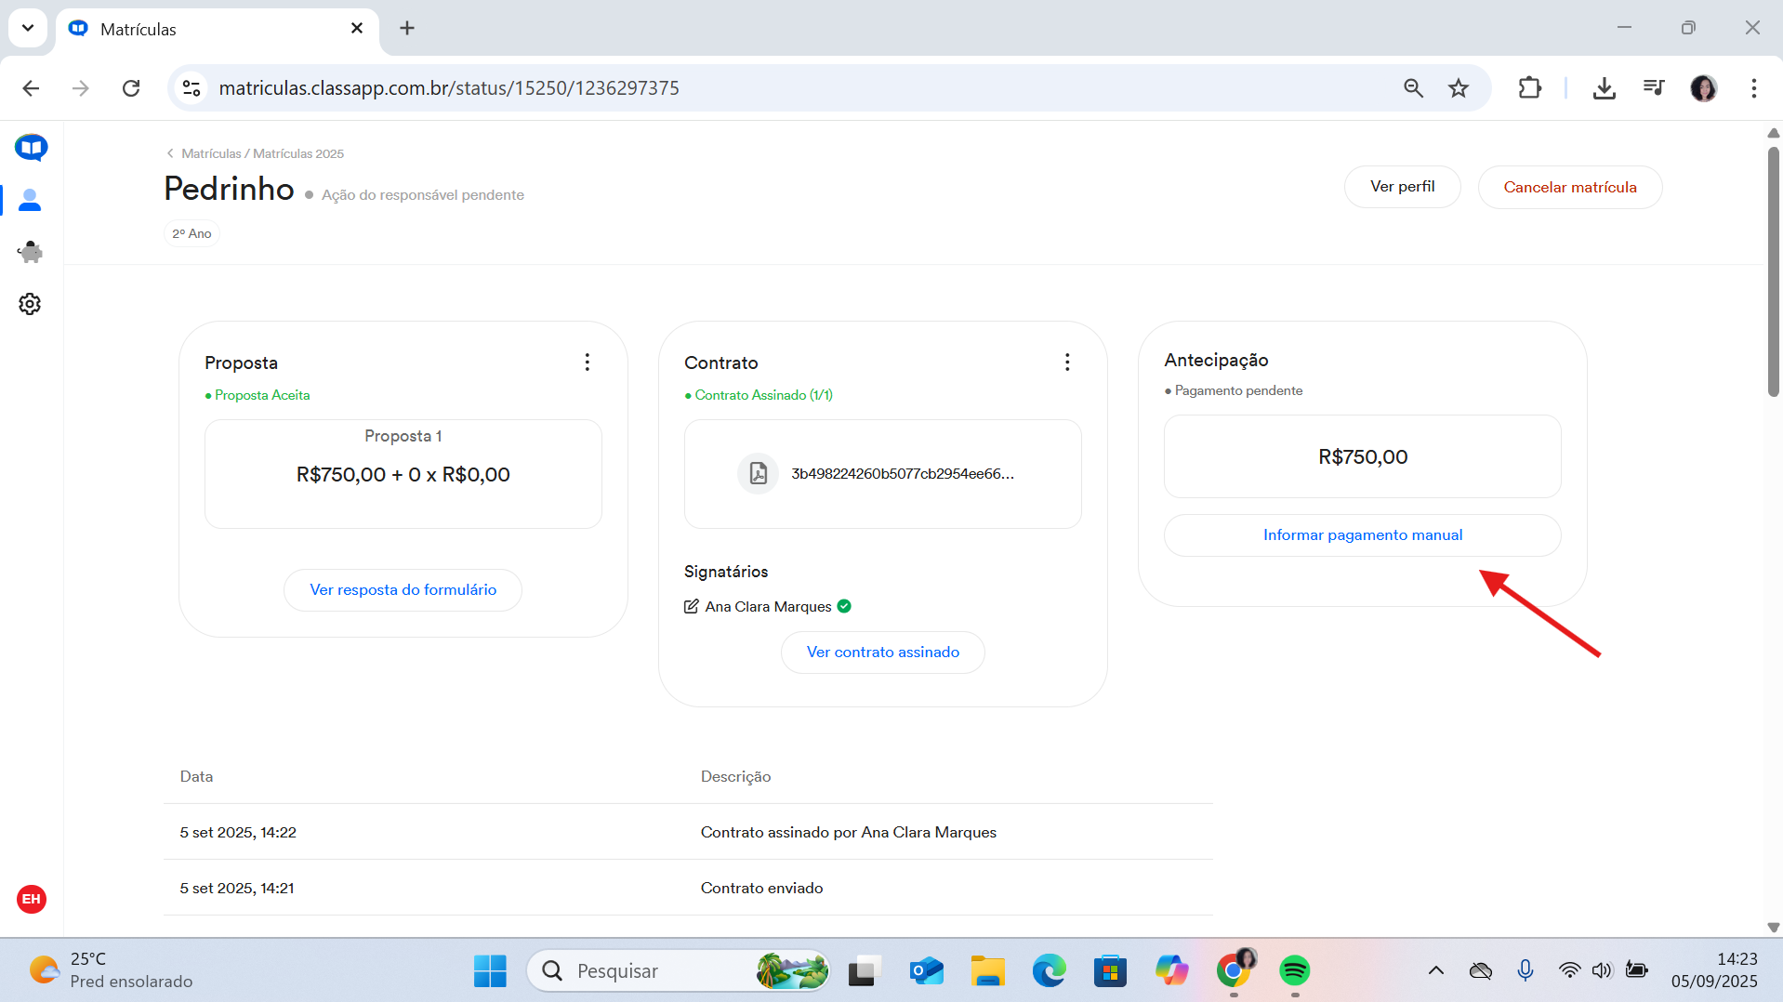Click the volume speaker tray icon
Screen dimensions: 1783x1002
pyautogui.click(x=1602, y=971)
